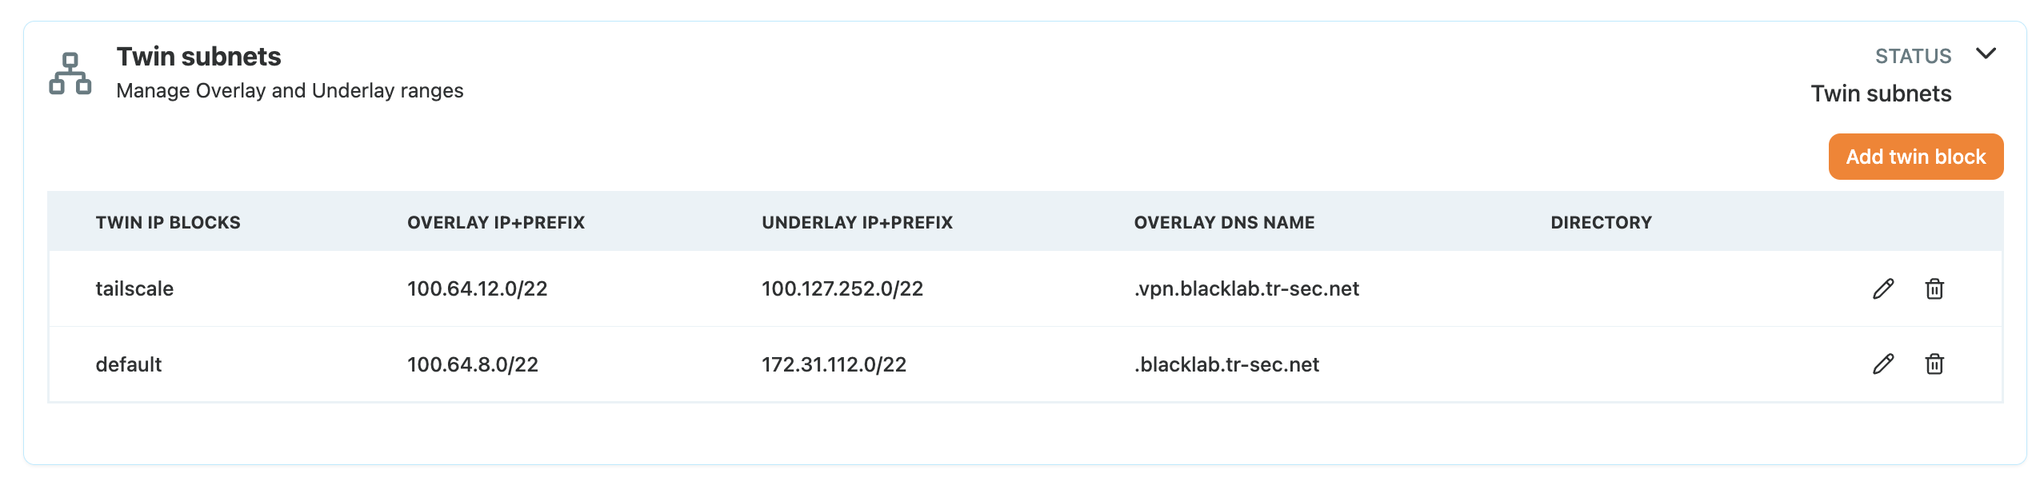Click the Twin subnets network icon
The height and width of the screenshot is (481, 2040).
(70, 74)
